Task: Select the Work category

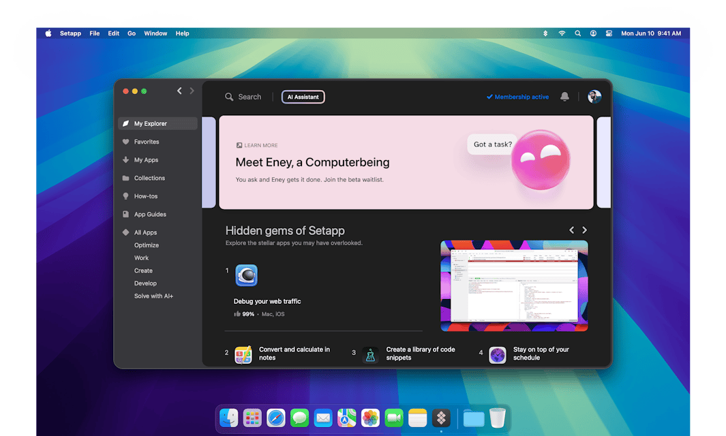Action: tap(141, 258)
